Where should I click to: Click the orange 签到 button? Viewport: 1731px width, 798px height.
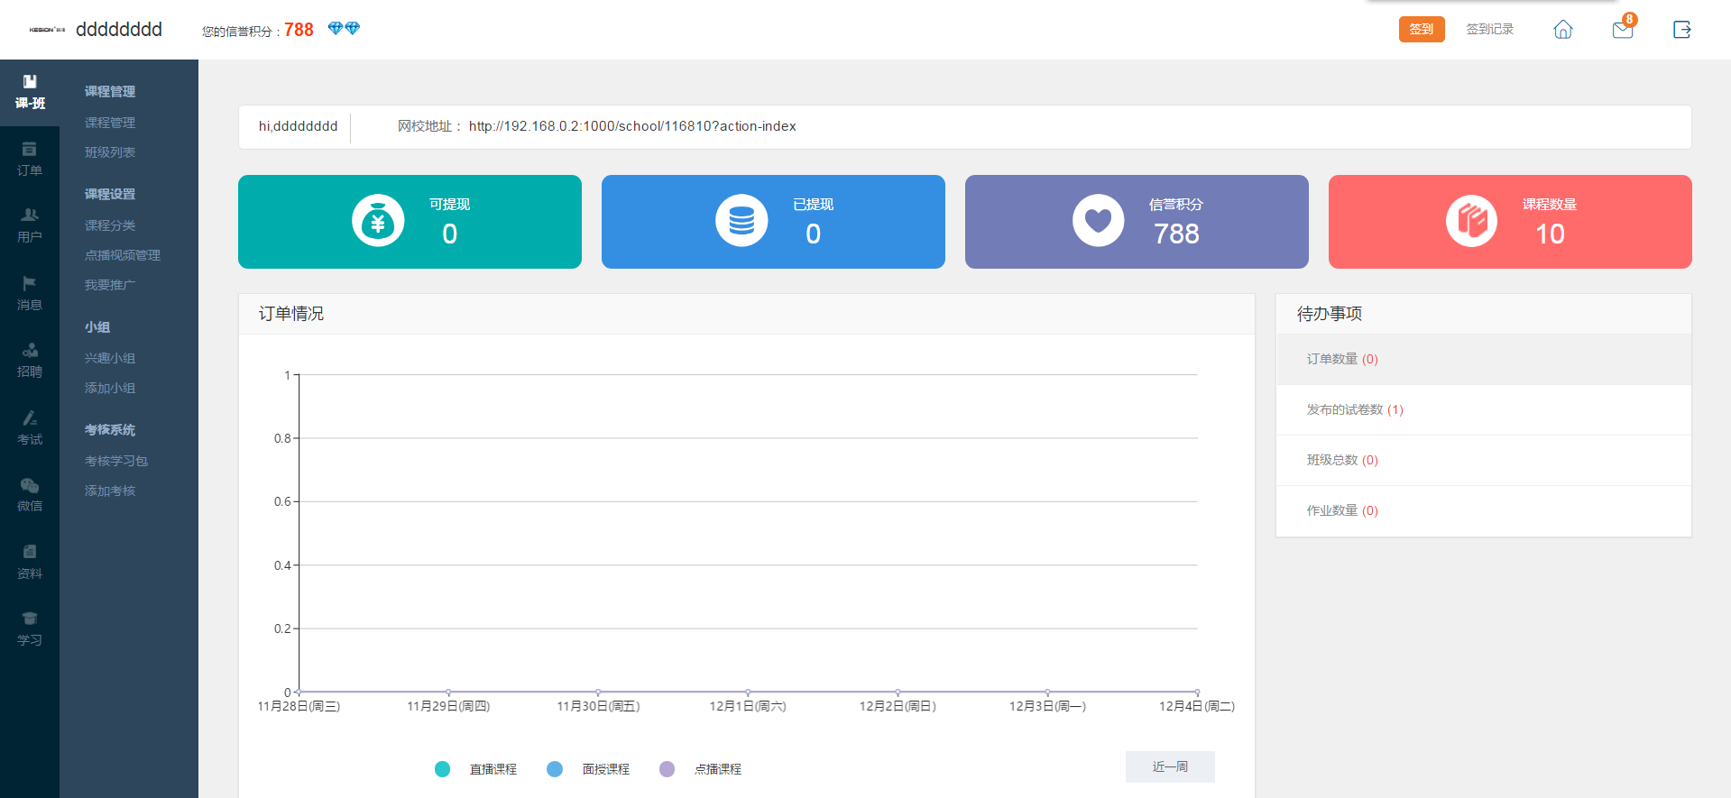pos(1421,29)
